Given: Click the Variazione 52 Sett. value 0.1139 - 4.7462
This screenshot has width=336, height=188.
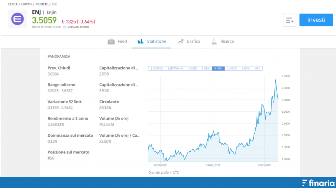Looking at the screenshot, I should click(x=60, y=107).
